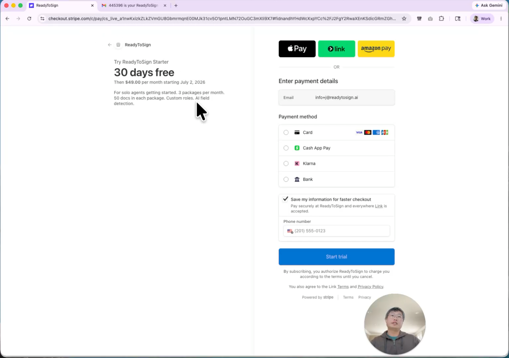Image resolution: width=509 pixels, height=358 pixels.
Task: Click the Cash App green icon
Action: [297, 148]
